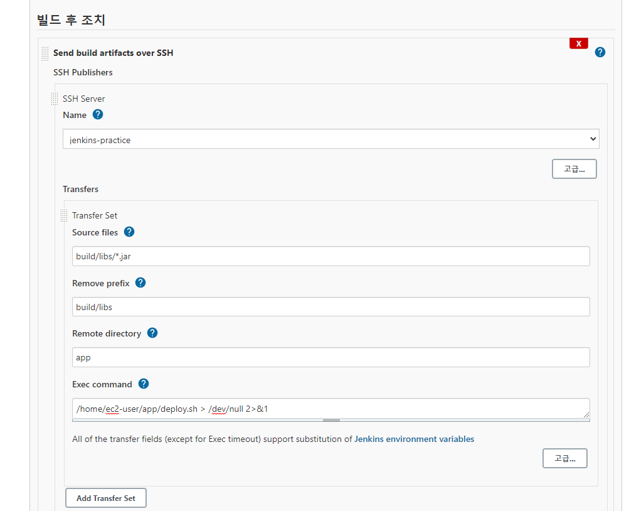This screenshot has width=624, height=511.
Task: Click the Exec command textarea resize grip
Action: point(586,415)
